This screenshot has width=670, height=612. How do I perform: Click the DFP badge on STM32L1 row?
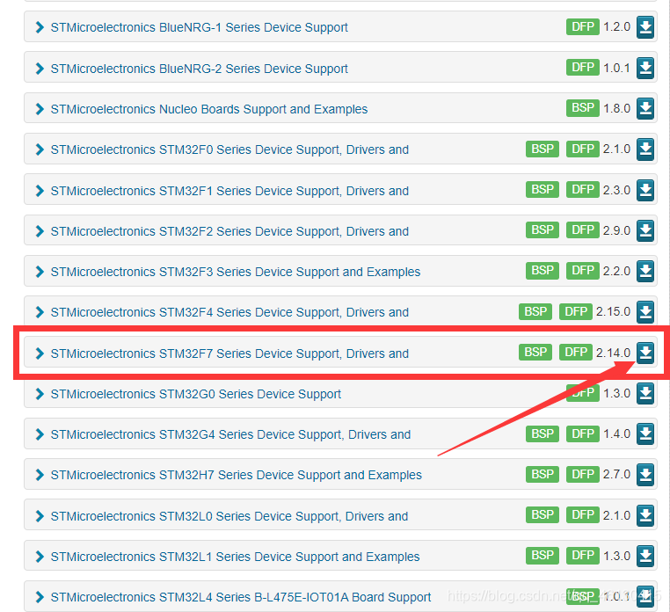[583, 556]
